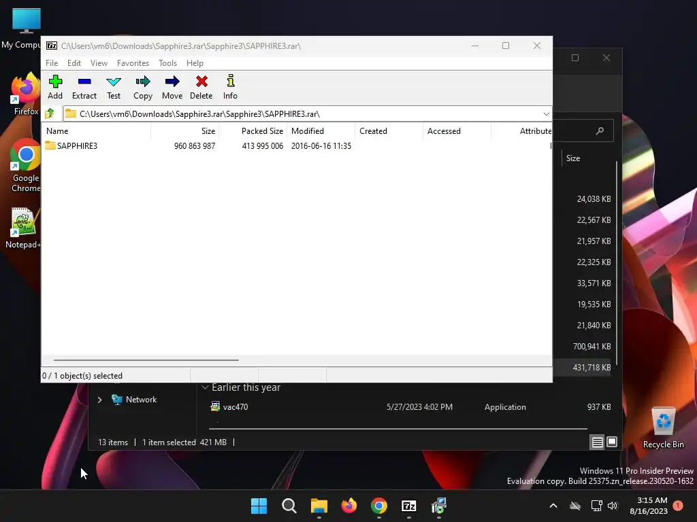This screenshot has width=697, height=522.
Task: Open taskbar Search
Action: (x=289, y=506)
